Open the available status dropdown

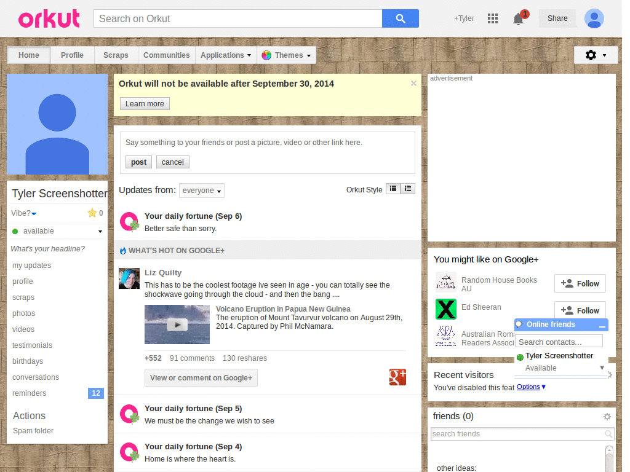pos(57,231)
